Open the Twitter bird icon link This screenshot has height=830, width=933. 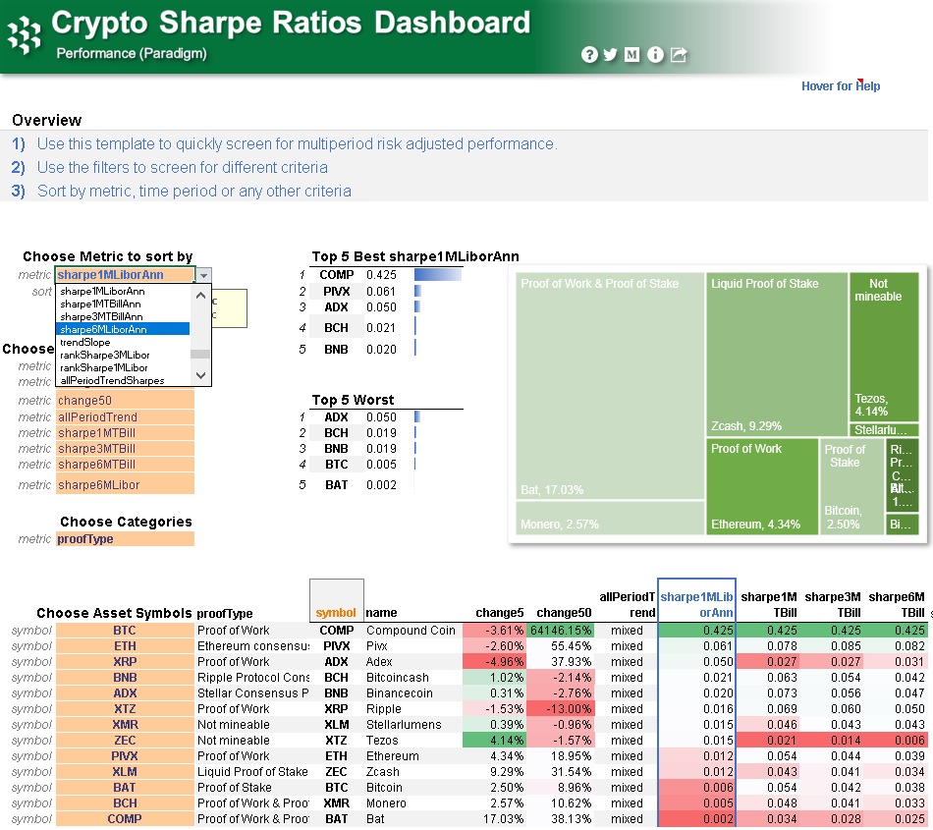(610, 55)
